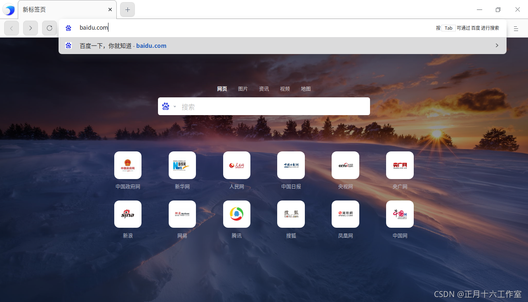Switch to the 图片 search tab
The image size is (528, 302).
(x=243, y=89)
